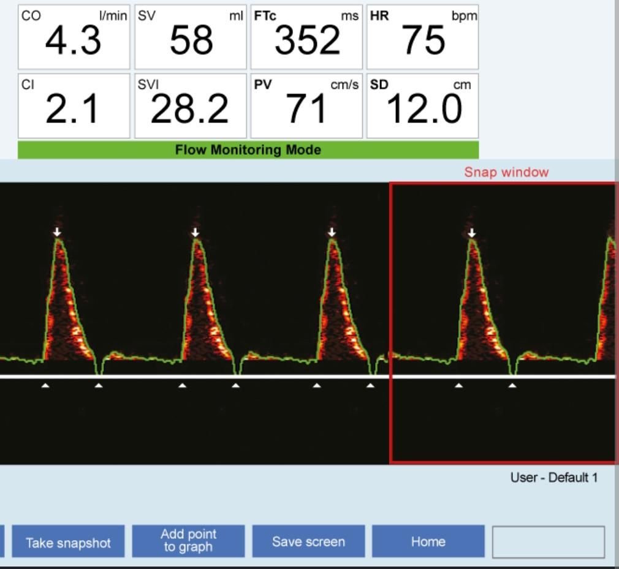Screen dimensions: 619x569
Task: Select the SD 12.0 cm tile
Action: (x=422, y=106)
